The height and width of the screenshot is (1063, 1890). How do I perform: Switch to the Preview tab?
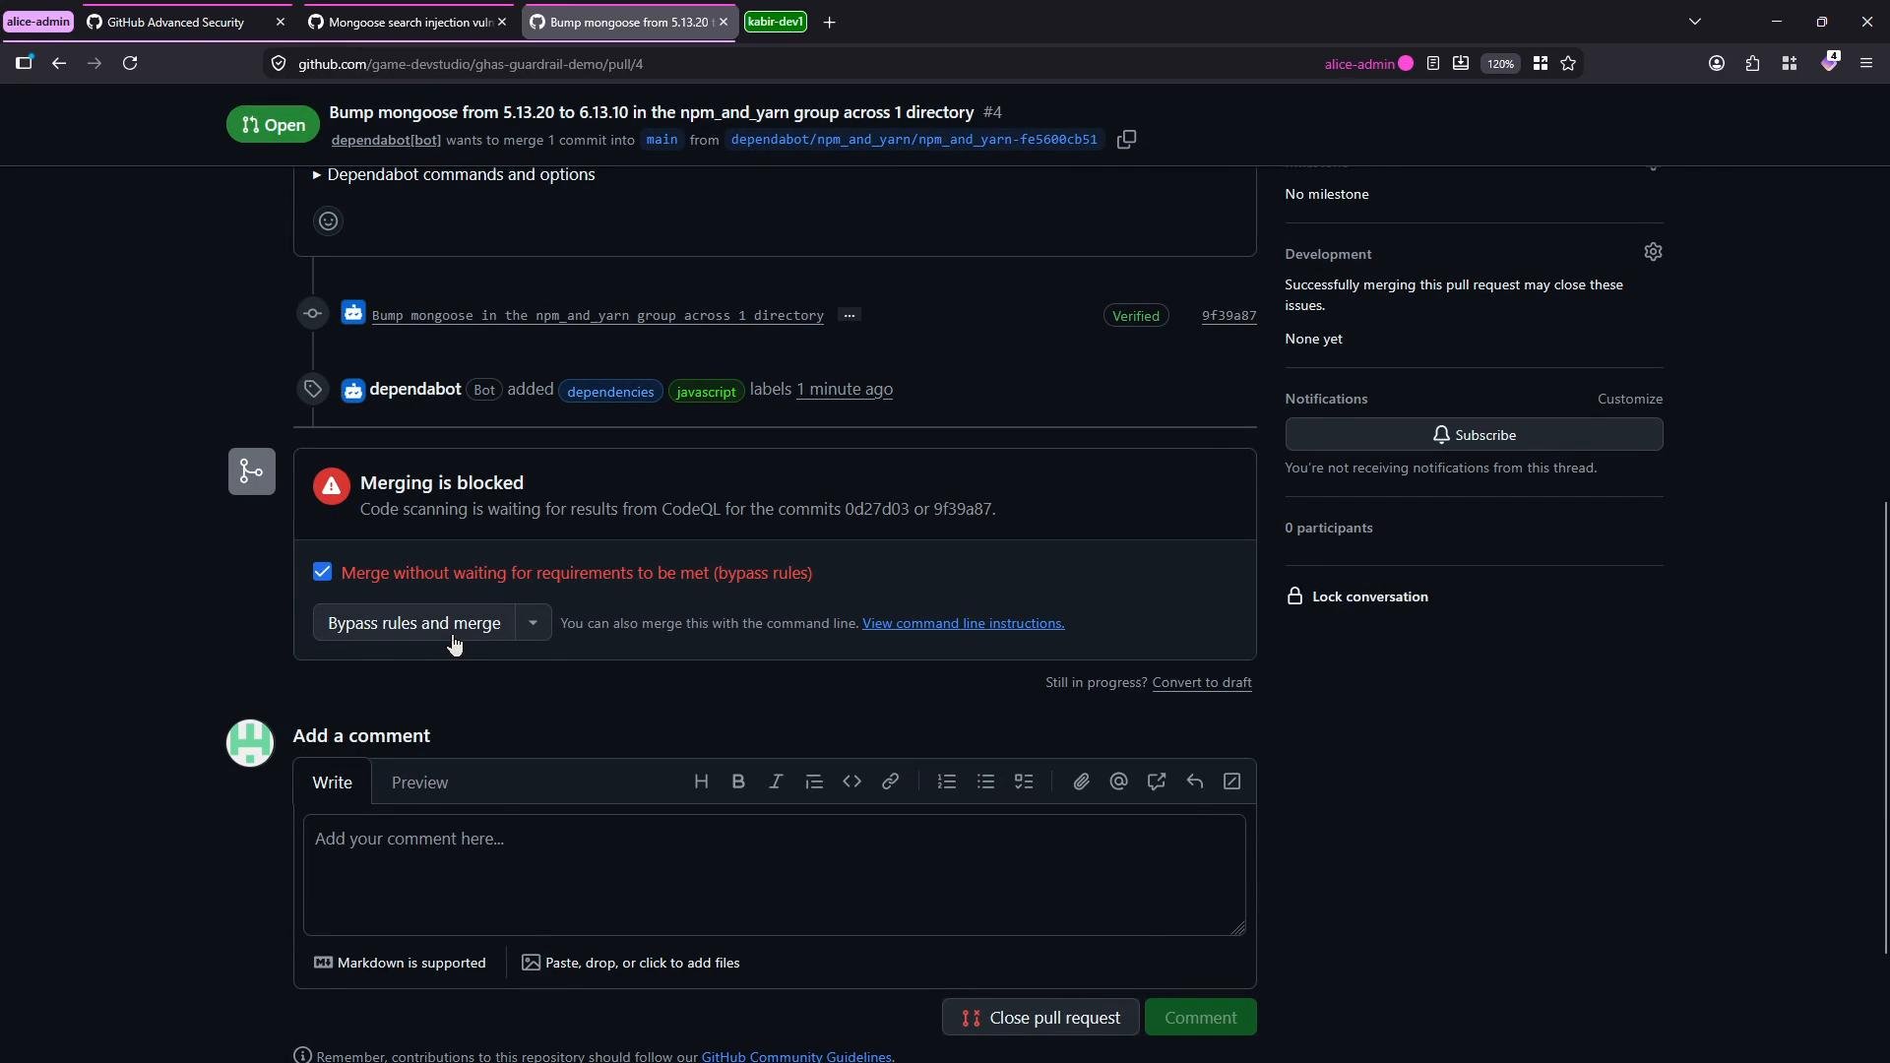[419, 782]
